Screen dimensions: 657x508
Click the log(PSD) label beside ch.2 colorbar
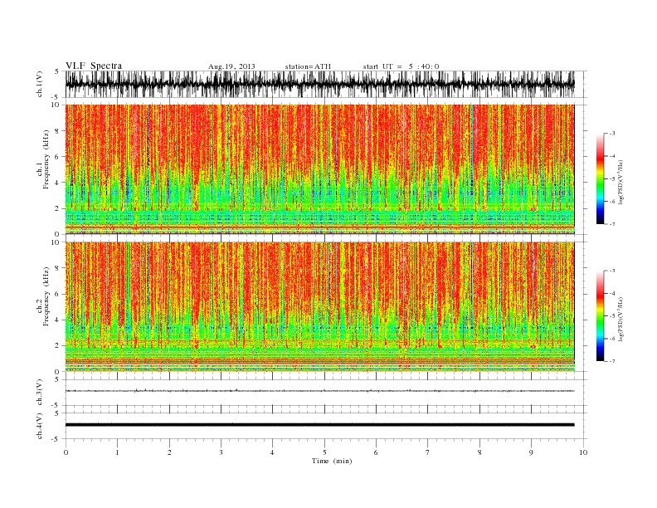(620, 319)
